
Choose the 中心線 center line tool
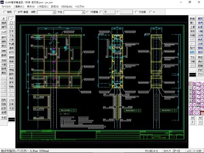point(12,44)
